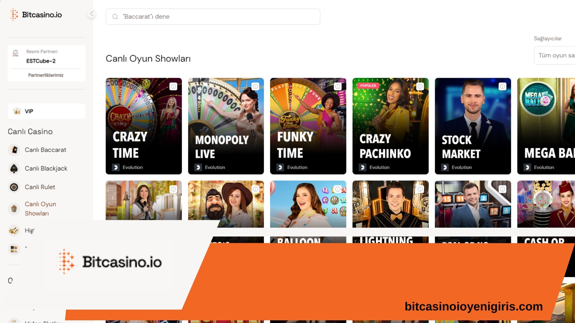
Task: Click the VIP crown icon
Action: pos(17,111)
